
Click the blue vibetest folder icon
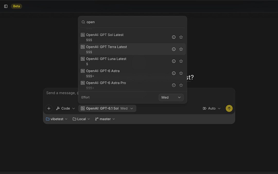(x=48, y=119)
